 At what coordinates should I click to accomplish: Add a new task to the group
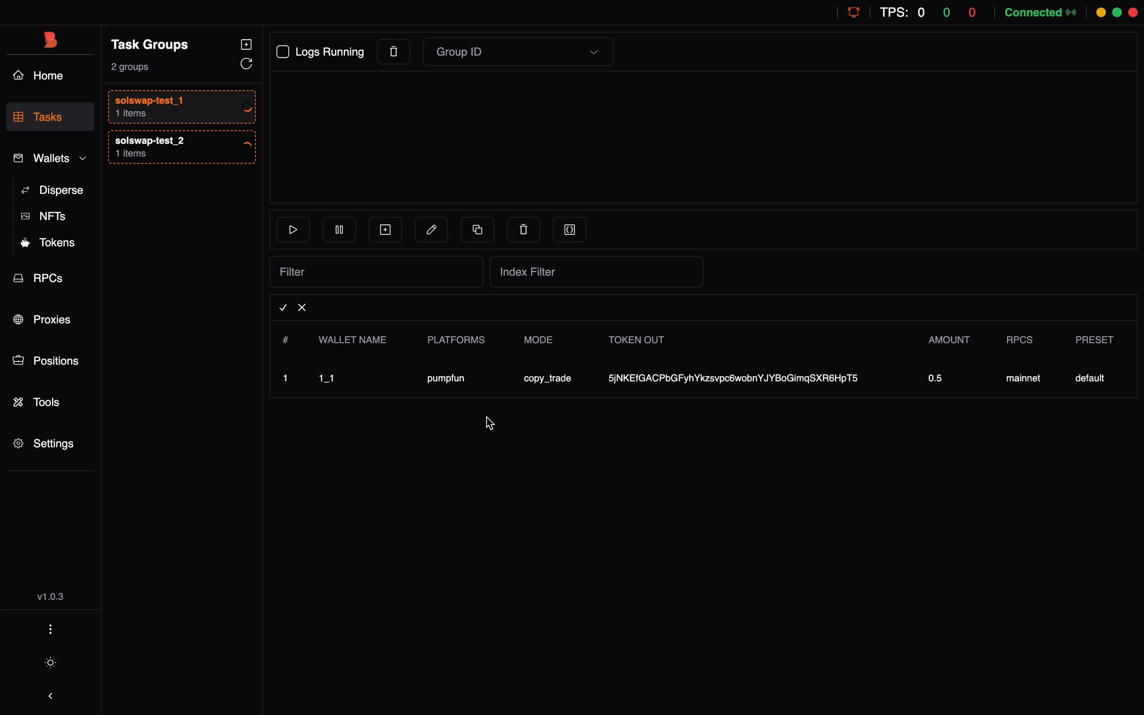[x=385, y=229]
